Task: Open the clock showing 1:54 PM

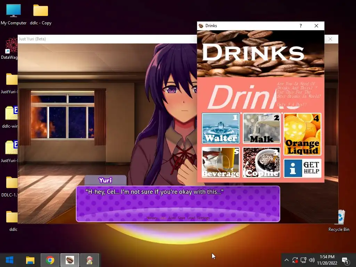Action: 327,260
